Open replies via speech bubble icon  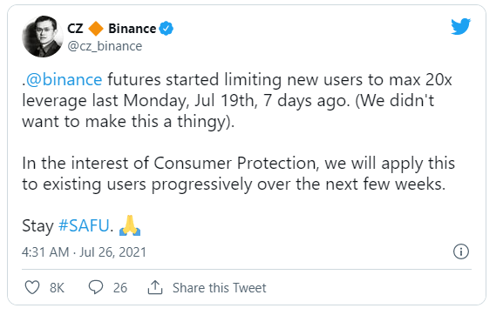pyautogui.click(x=96, y=287)
